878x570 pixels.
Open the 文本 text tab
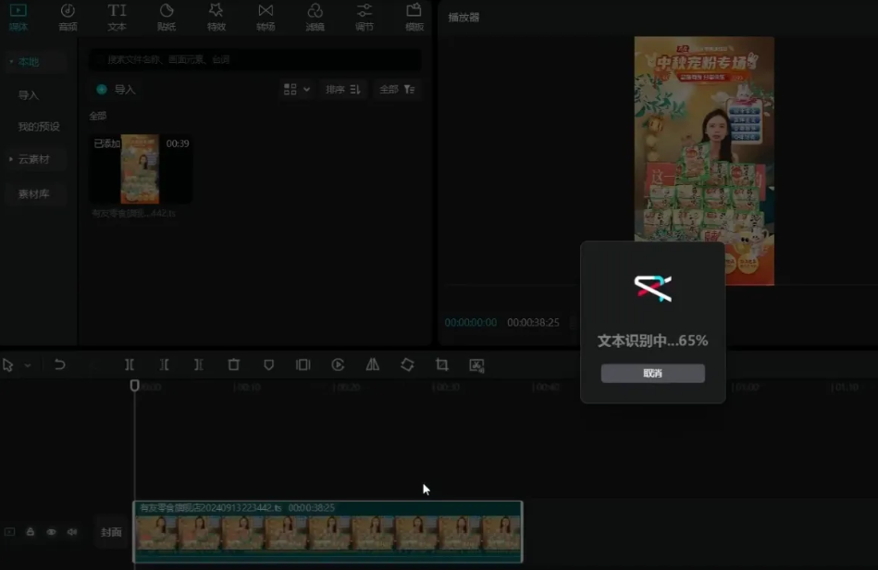[x=117, y=18]
